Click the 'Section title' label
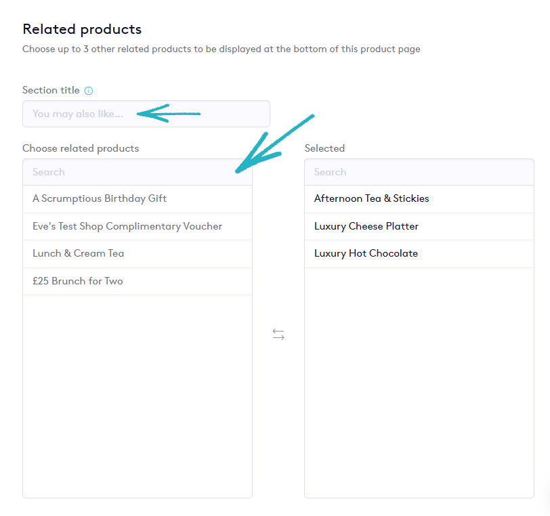 pos(51,90)
